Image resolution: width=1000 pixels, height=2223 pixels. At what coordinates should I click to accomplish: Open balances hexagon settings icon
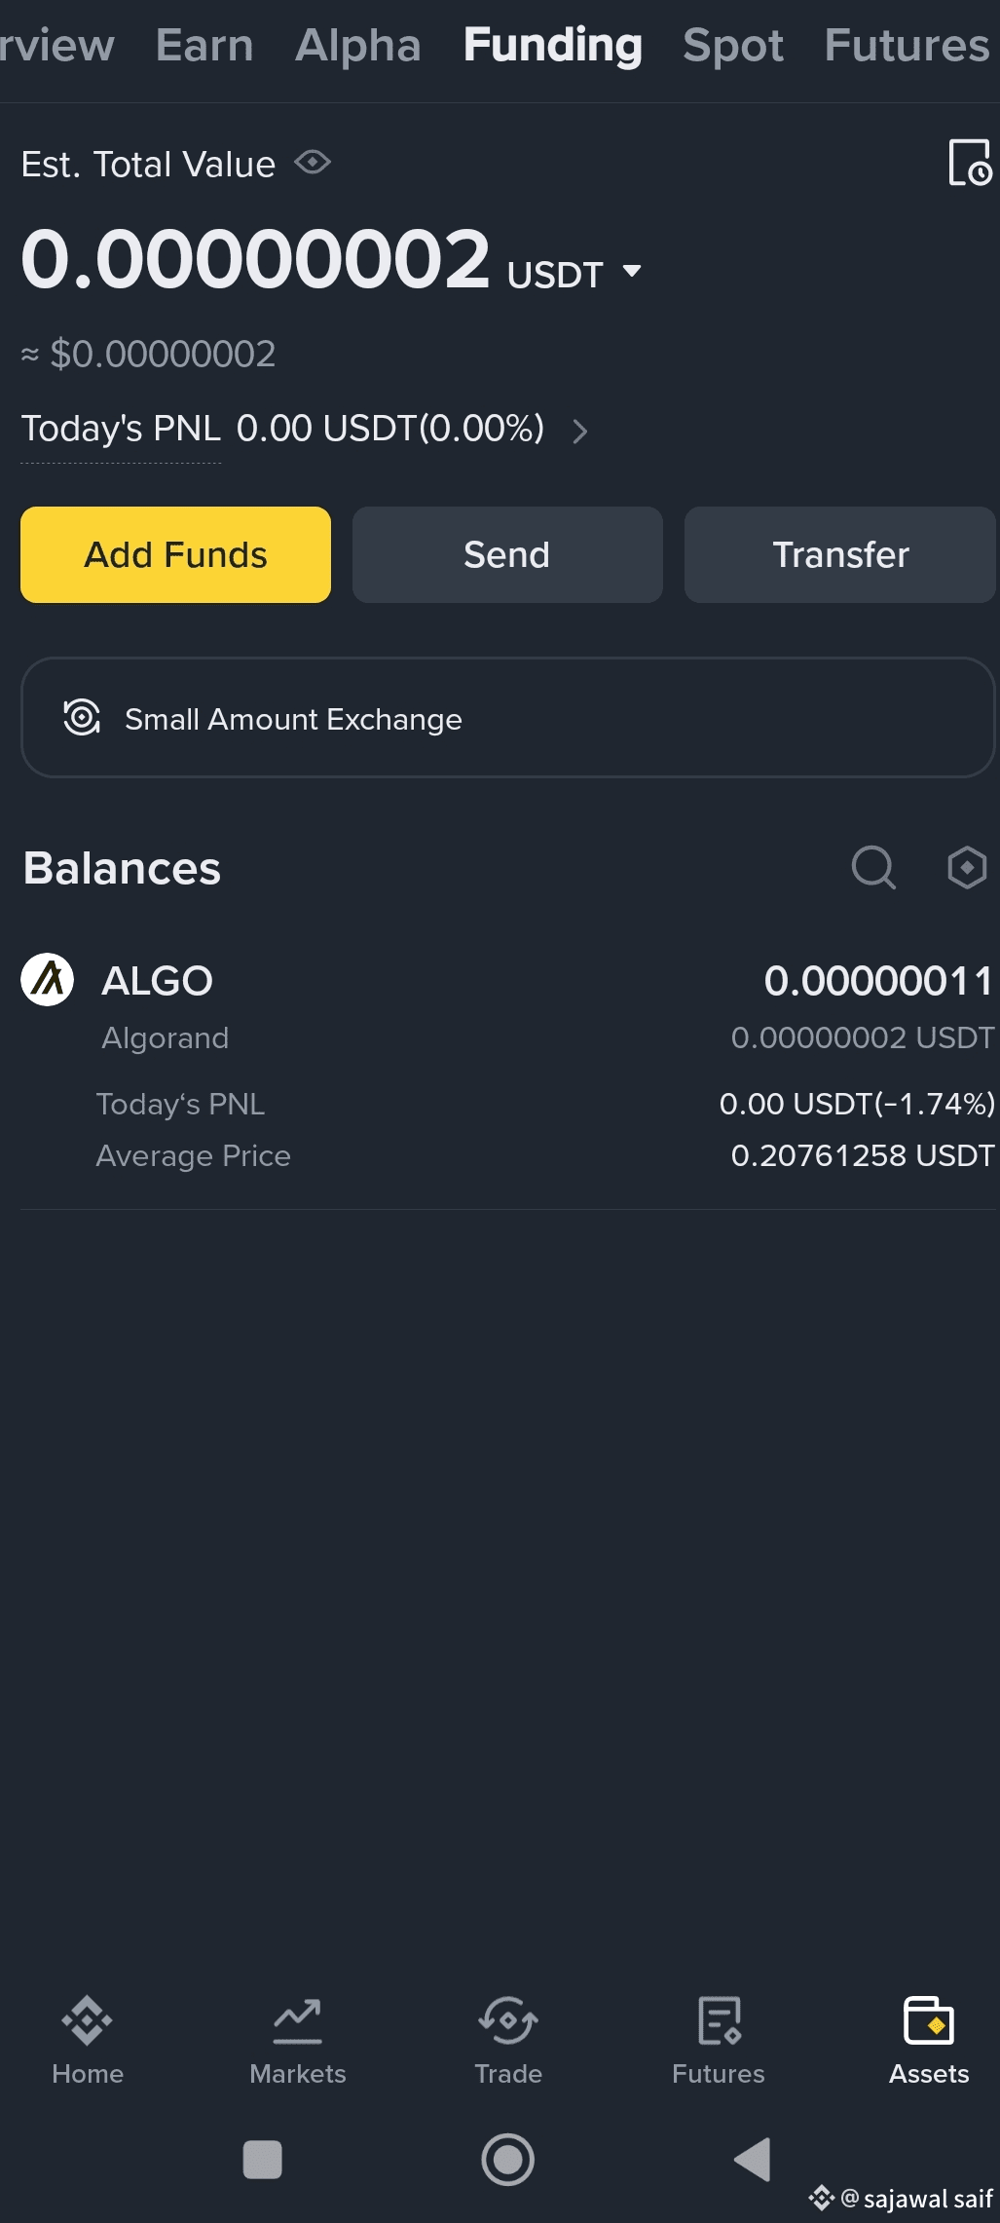[967, 867]
